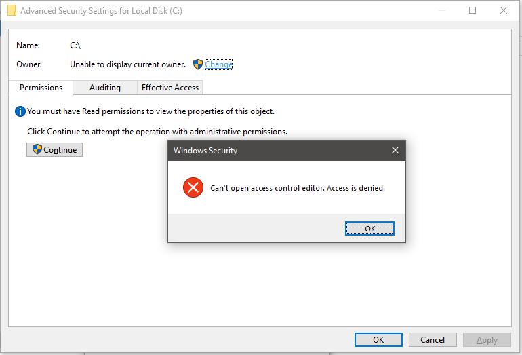Close the Advanced Security Settings window
Screen dimensions: 522x355
(504, 10)
